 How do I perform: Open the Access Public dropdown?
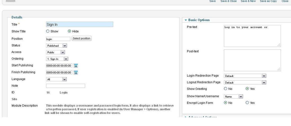[56, 52]
